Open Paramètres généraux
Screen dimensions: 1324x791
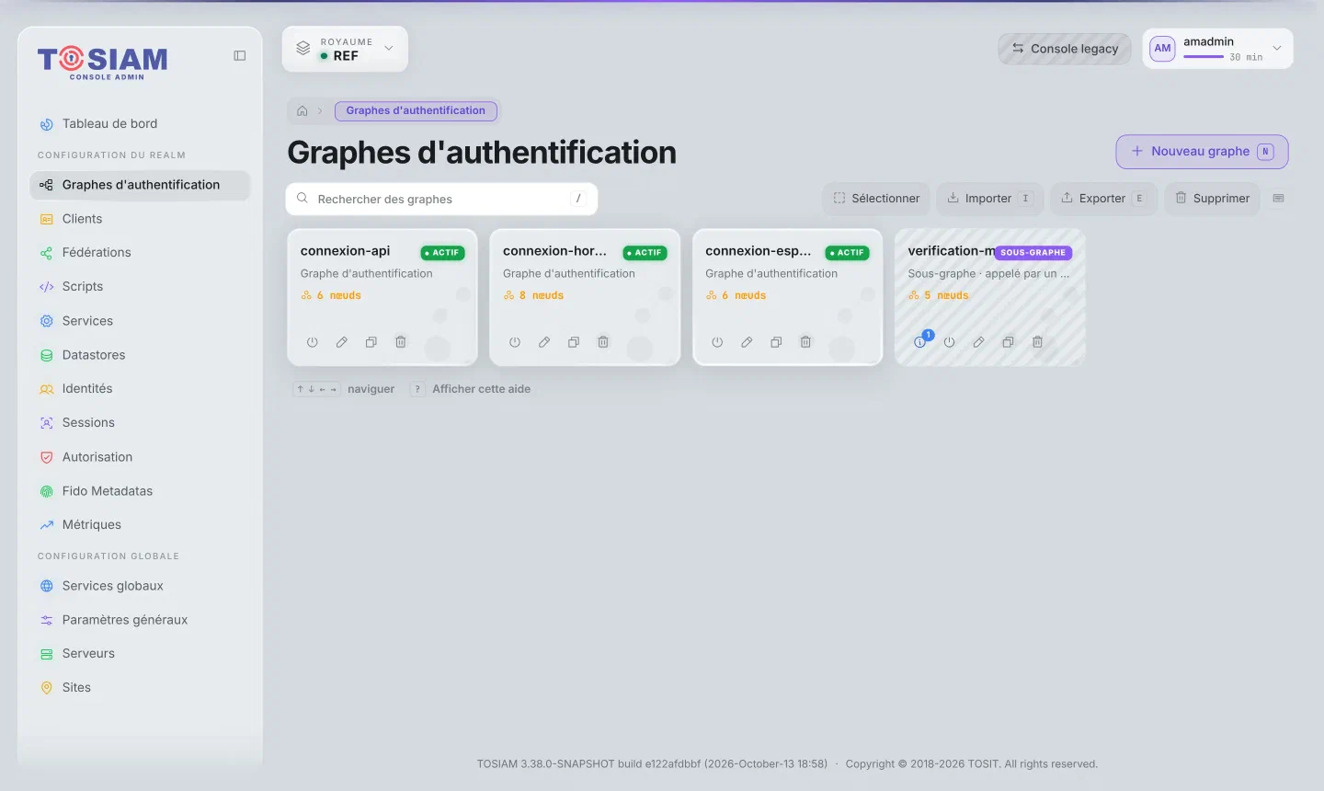click(x=140, y=620)
